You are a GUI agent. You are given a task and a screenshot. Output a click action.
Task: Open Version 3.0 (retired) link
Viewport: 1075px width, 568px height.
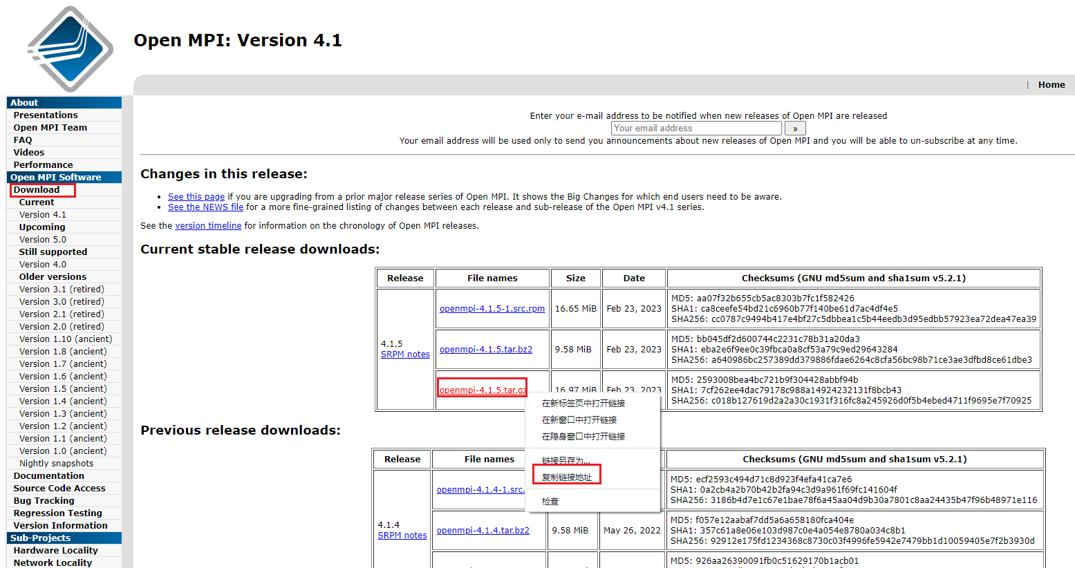pos(62,302)
